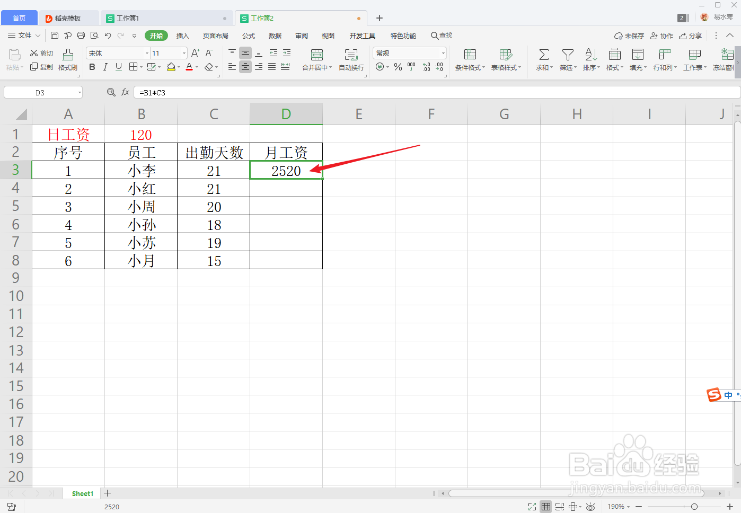This screenshot has height=513, width=741.
Task: Cut selection with 剪切
Action: coord(41,53)
